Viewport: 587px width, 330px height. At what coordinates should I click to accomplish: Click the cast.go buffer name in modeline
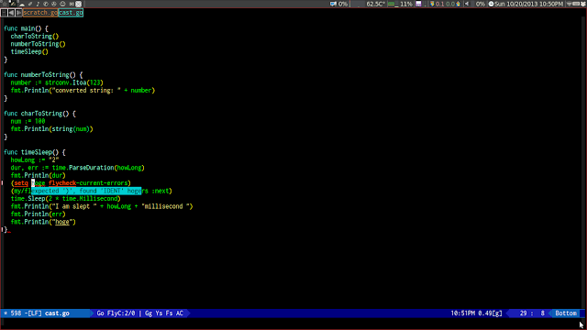click(x=57, y=313)
